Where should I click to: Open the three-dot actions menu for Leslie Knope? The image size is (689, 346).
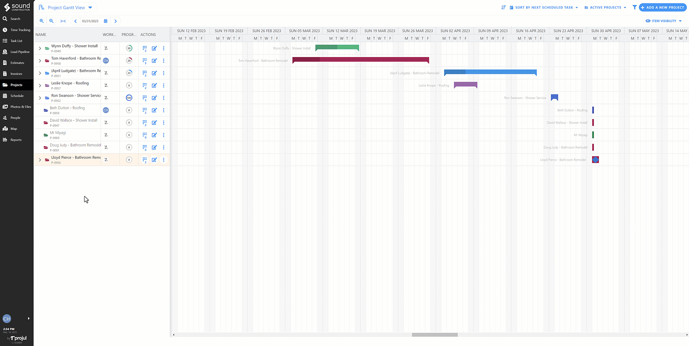tap(164, 85)
